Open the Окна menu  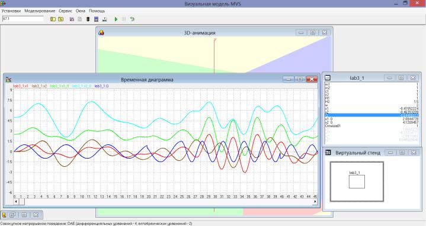point(81,11)
